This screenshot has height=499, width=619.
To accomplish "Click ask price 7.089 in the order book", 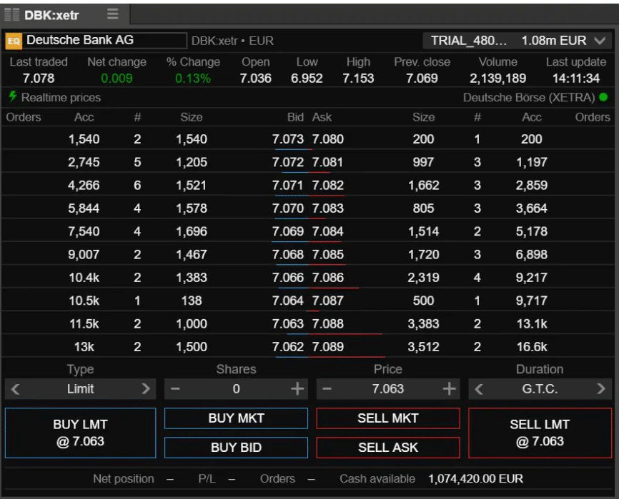I will point(328,347).
